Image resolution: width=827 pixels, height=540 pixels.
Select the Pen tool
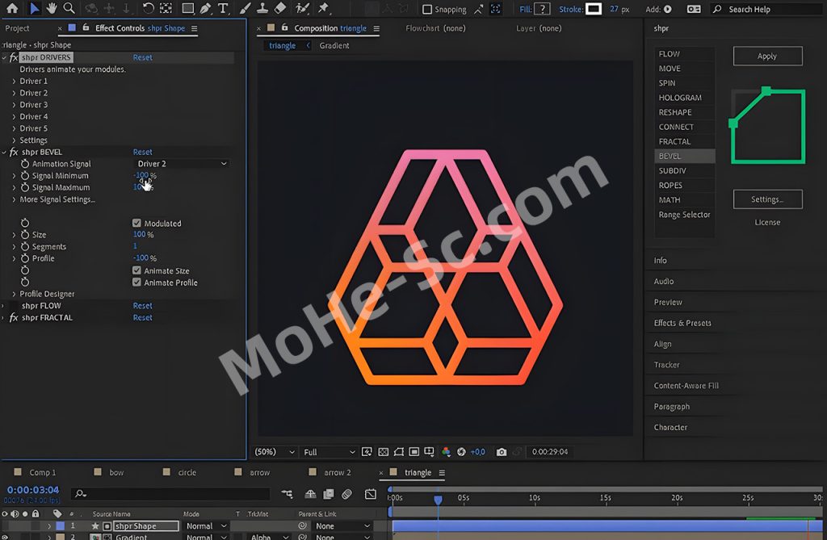[206, 9]
